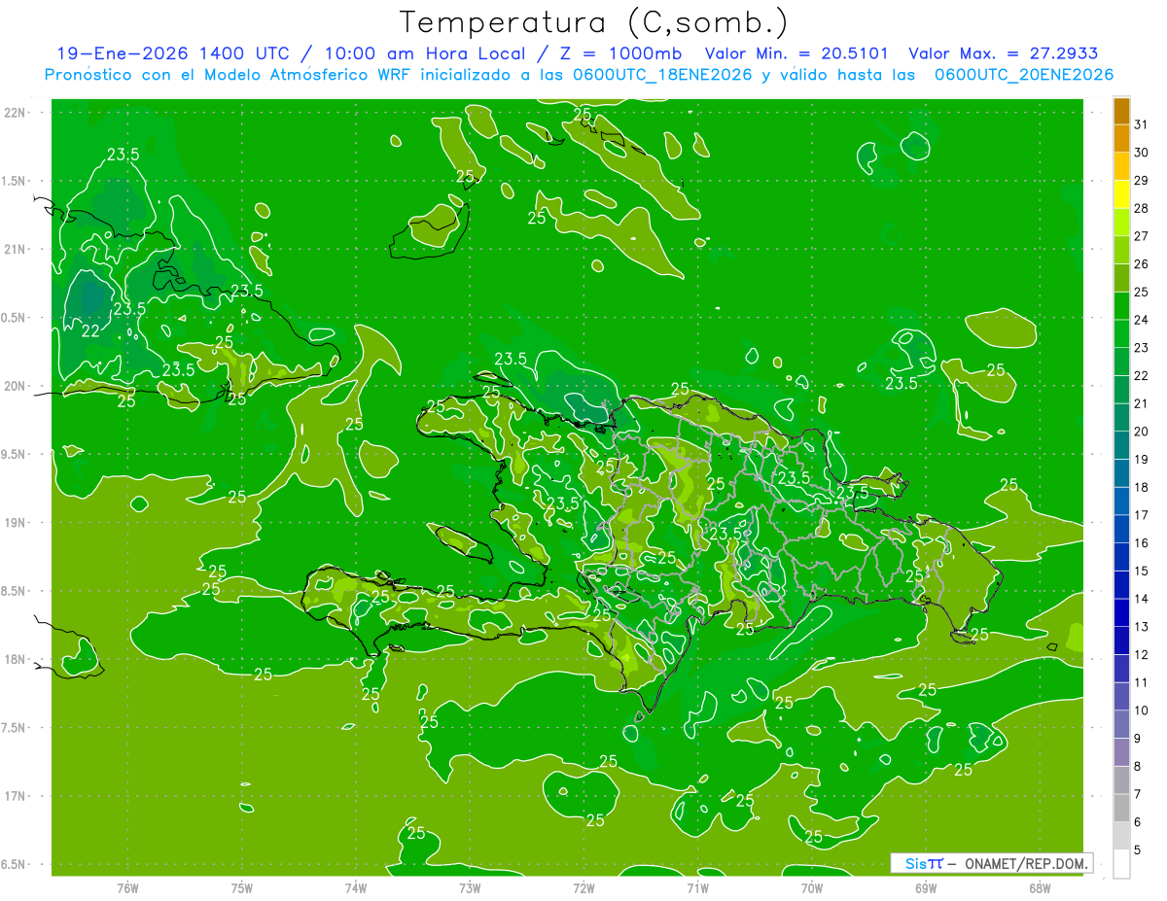The width and height of the screenshot is (1167, 901).
Task: Click the "22" contour label on the map
Action: tap(90, 330)
